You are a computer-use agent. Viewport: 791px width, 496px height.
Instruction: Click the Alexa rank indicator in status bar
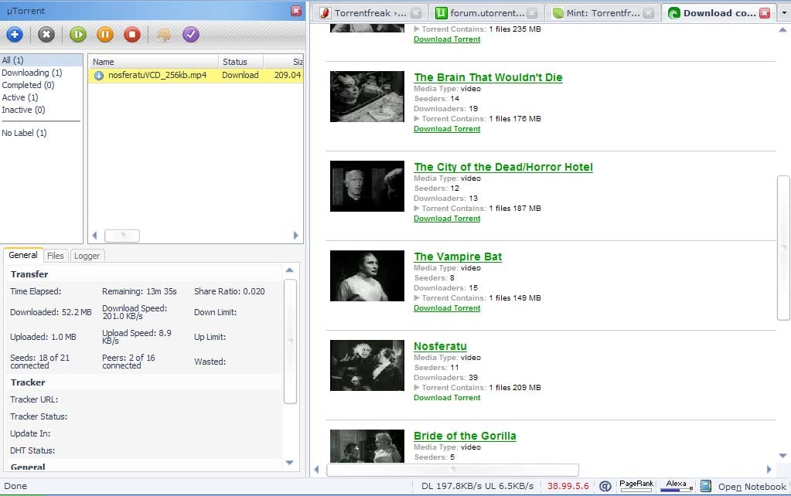676,485
